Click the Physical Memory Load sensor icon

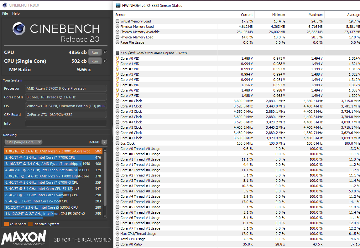pos(117,37)
